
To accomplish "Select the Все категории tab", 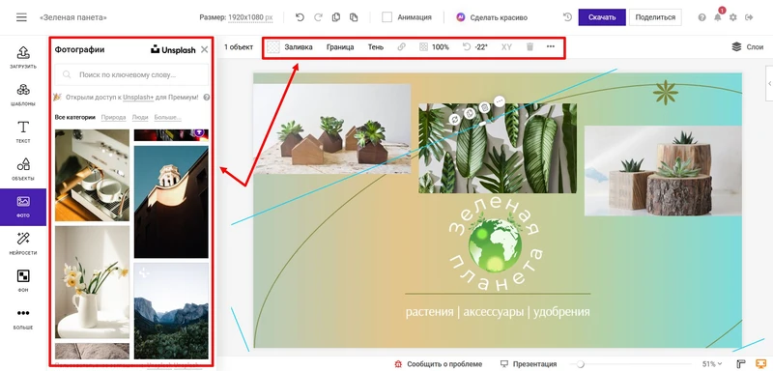I will (x=75, y=117).
